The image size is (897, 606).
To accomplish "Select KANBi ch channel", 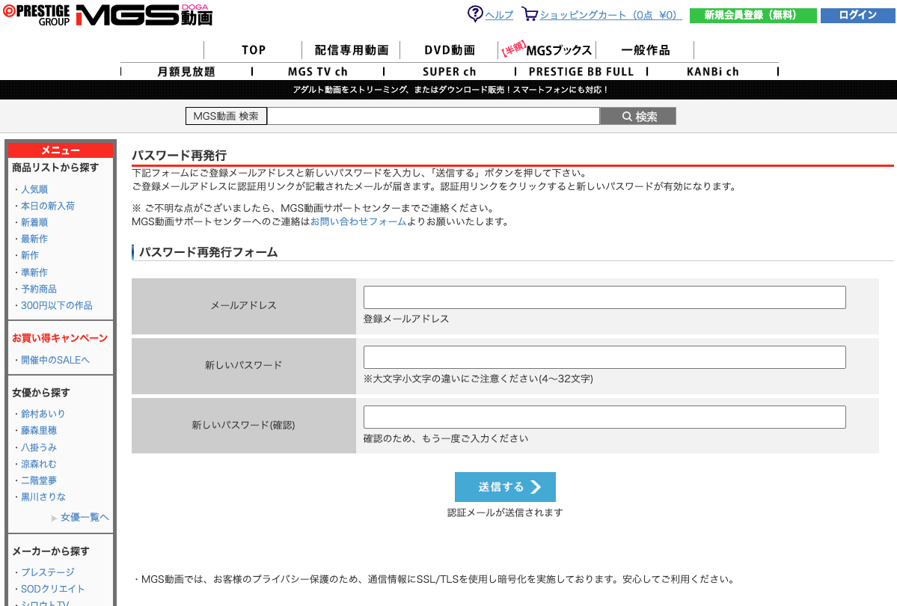I will (x=713, y=72).
